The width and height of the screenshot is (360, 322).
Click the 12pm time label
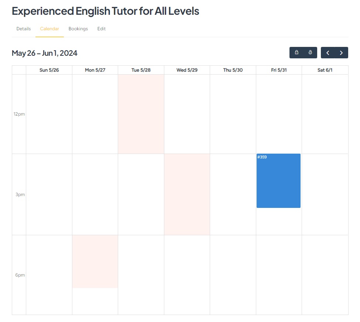click(19, 114)
